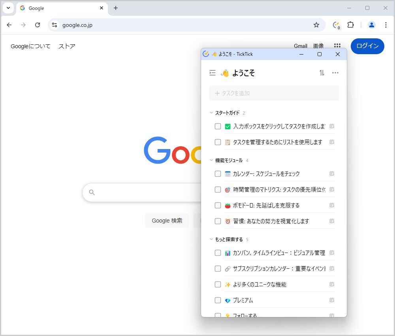Open the 画像 link
This screenshot has height=336, width=395.
coord(318,46)
